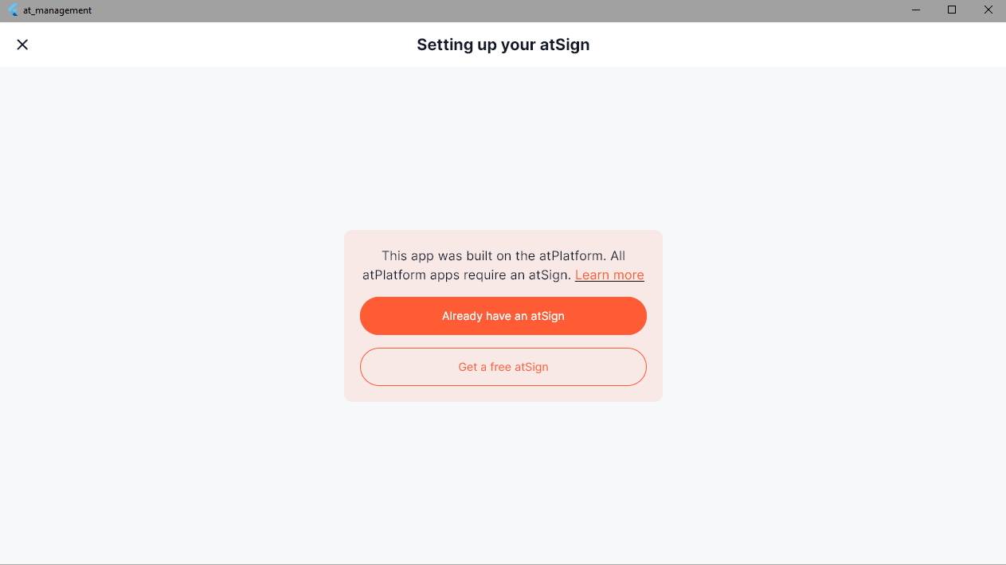Click empty white header space beside the heading
The height and width of the screenshot is (565, 1006).
click(757, 45)
